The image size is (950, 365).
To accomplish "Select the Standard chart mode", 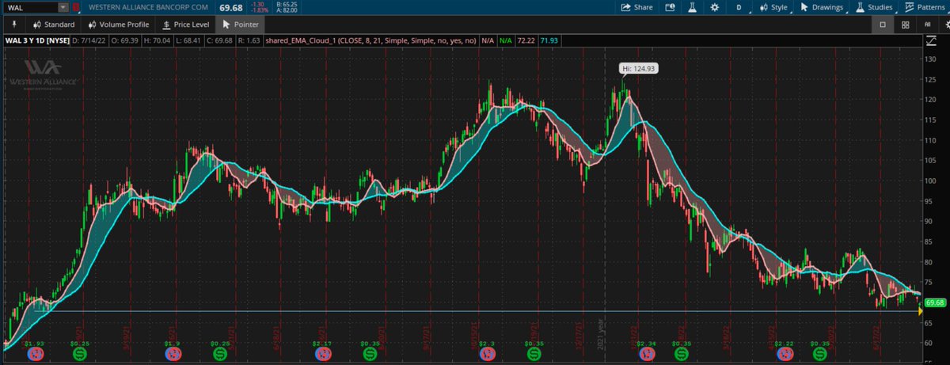I will [x=52, y=25].
